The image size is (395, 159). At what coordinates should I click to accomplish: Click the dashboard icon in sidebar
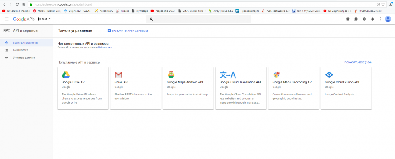pos(7,43)
